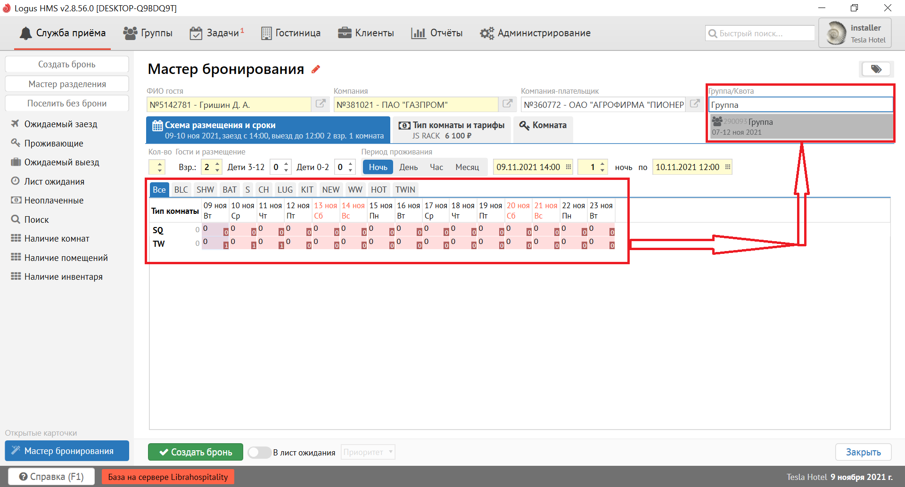This screenshot has width=905, height=487.
Task: Select the День period mode
Action: 408,167
